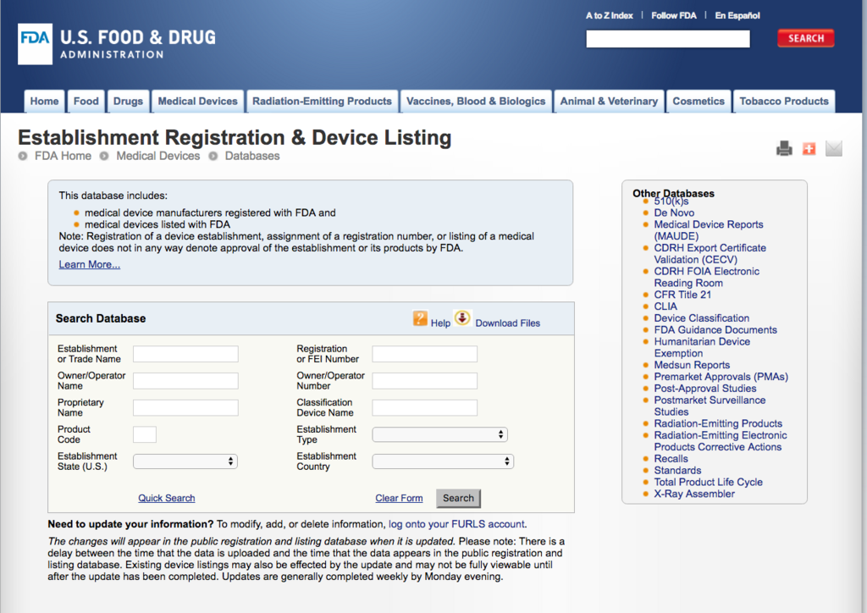The image size is (867, 613).
Task: Open the 510(k)s database link
Action: tap(671, 202)
